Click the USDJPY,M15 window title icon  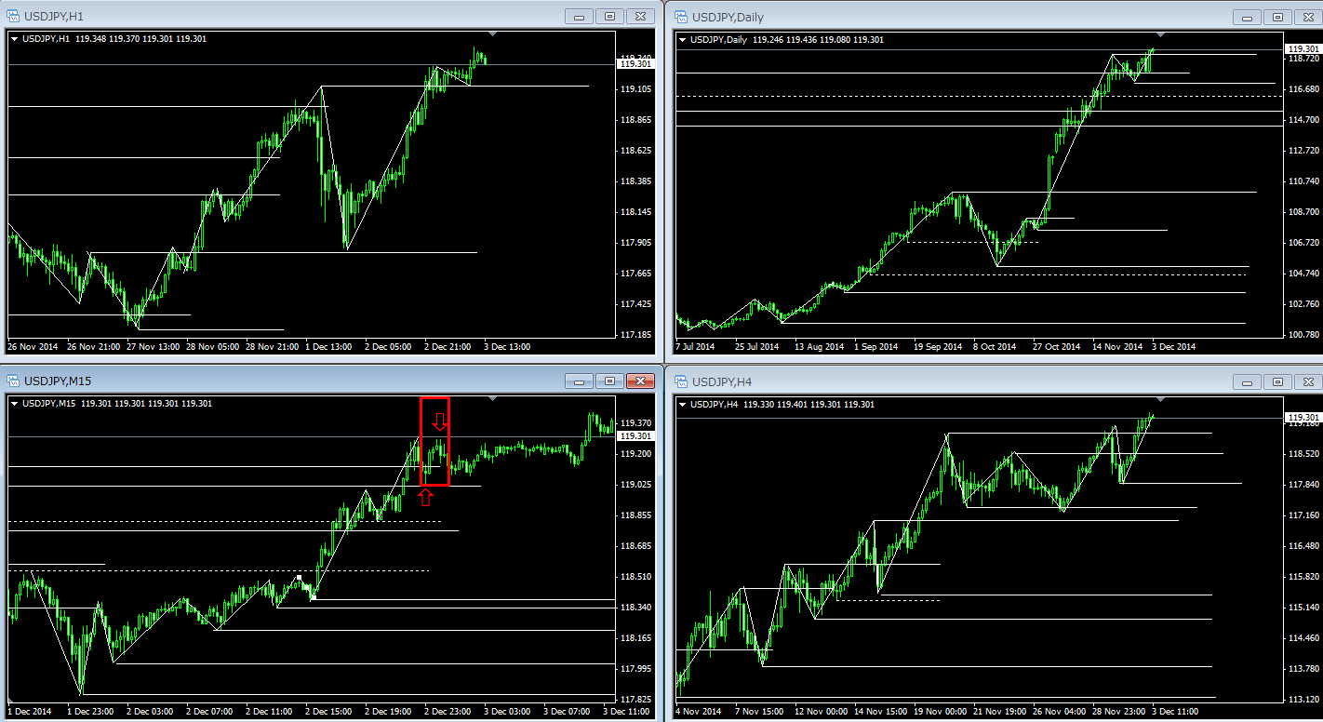pos(13,381)
